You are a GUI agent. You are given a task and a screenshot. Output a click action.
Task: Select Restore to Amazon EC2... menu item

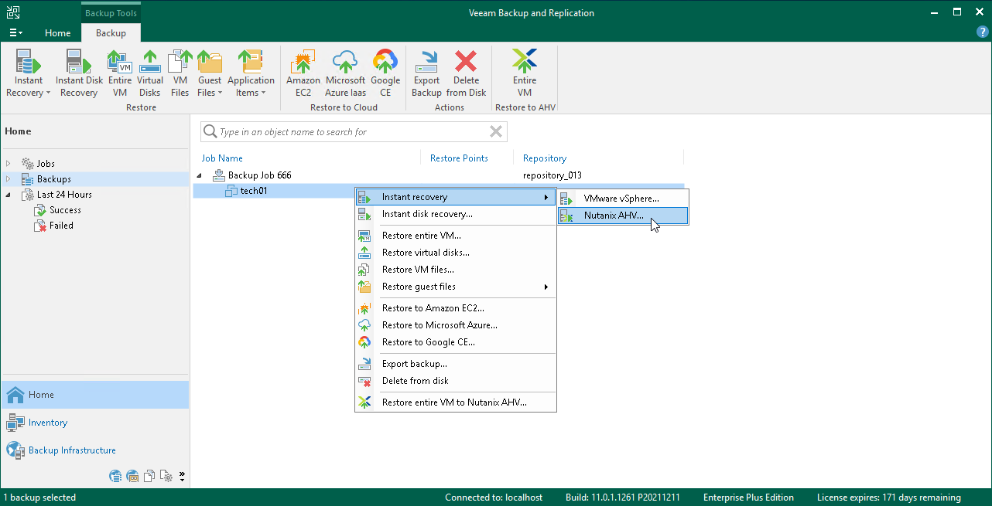coord(455,308)
